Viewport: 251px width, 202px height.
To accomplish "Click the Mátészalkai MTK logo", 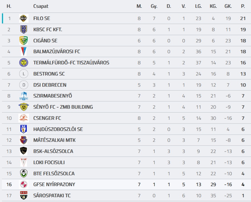I will [x=23, y=140].
